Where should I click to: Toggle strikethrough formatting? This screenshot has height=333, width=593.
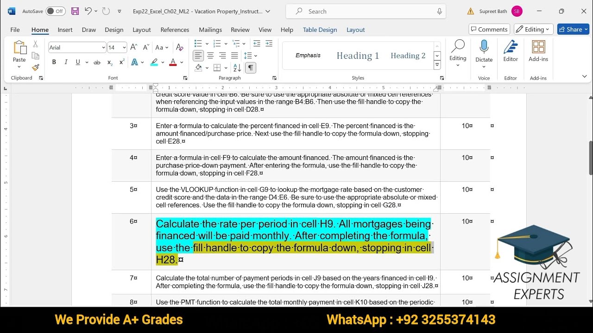point(97,62)
